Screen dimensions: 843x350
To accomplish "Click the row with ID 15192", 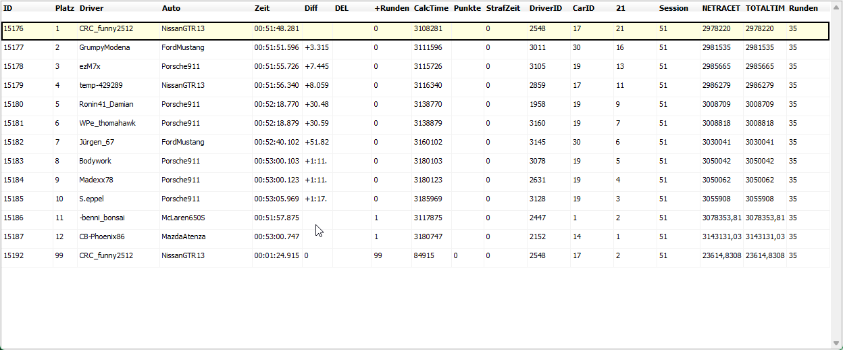I will point(14,256).
